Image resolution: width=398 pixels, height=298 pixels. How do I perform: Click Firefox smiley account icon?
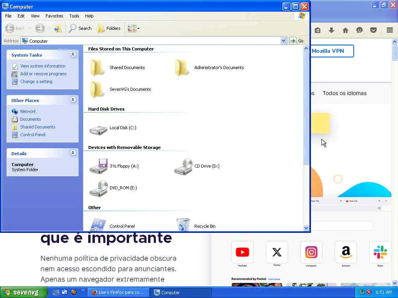click(x=359, y=30)
